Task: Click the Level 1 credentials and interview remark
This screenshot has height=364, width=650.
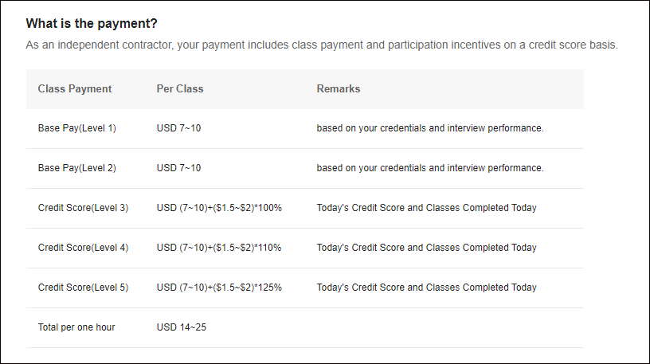Action: (430, 128)
